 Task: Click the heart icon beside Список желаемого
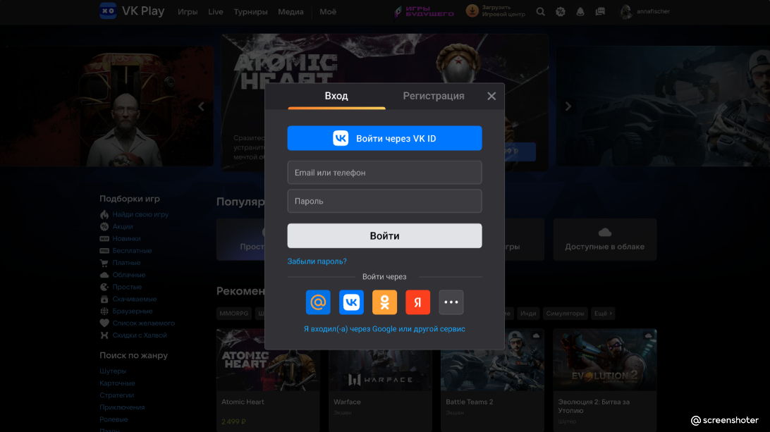[x=104, y=323]
